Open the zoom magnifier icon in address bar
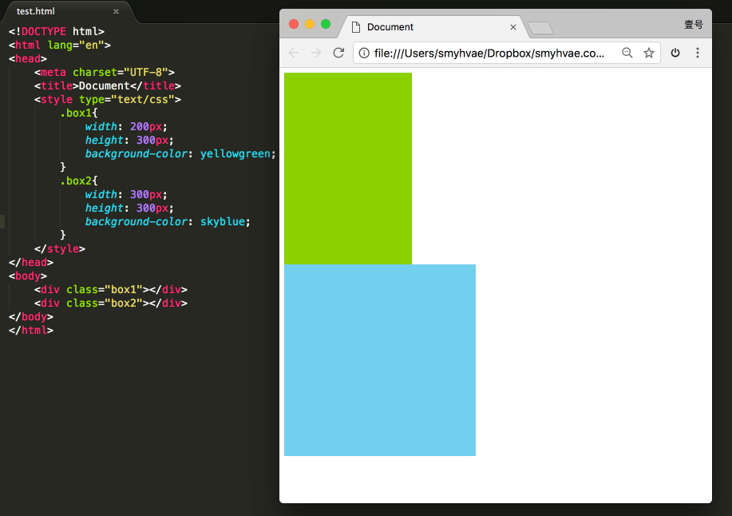 [x=627, y=53]
